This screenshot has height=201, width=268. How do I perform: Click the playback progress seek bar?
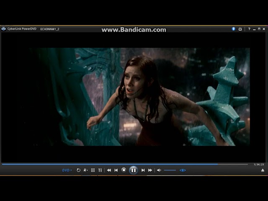[x=125, y=164]
